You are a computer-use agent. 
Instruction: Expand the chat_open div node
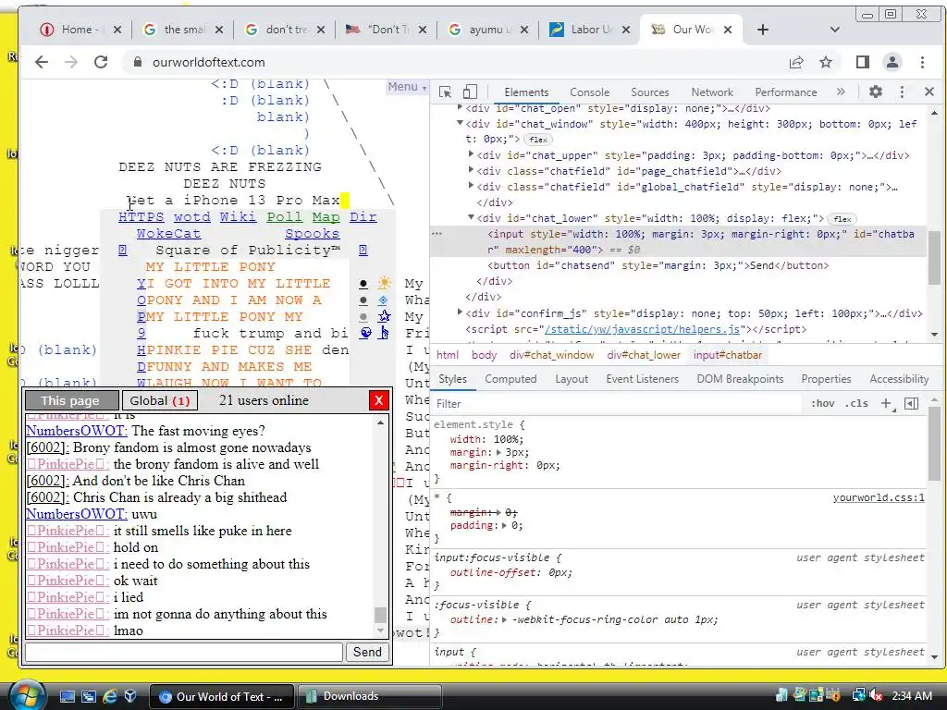pyautogui.click(x=461, y=108)
